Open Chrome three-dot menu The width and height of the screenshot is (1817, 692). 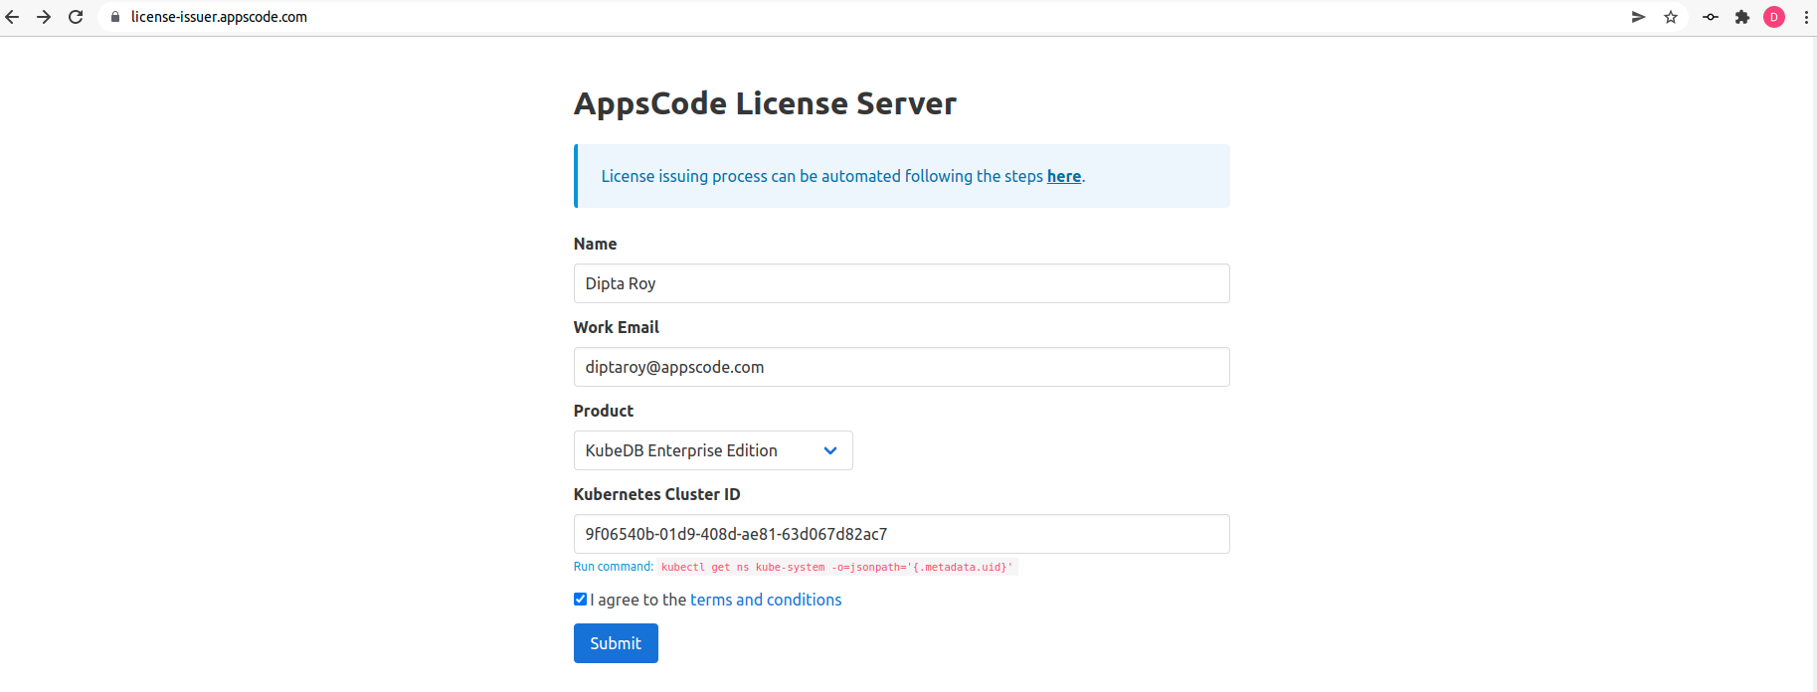[1806, 17]
